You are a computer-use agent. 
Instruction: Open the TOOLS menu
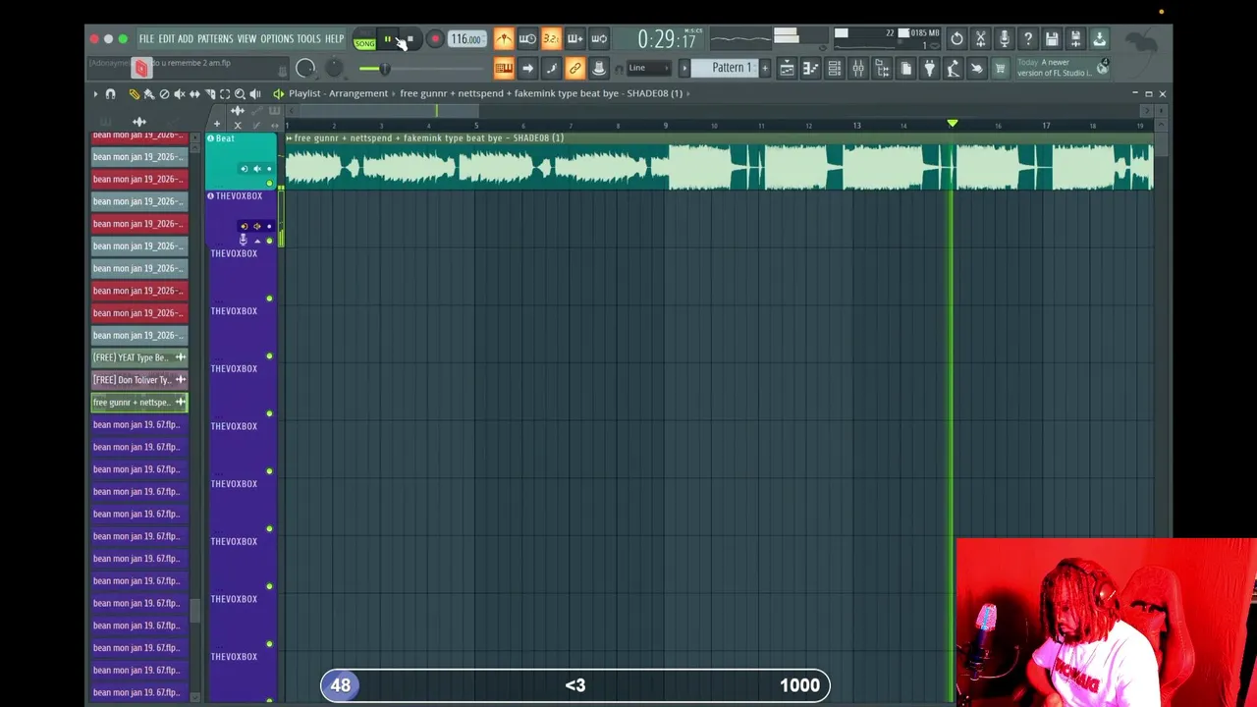coord(308,39)
